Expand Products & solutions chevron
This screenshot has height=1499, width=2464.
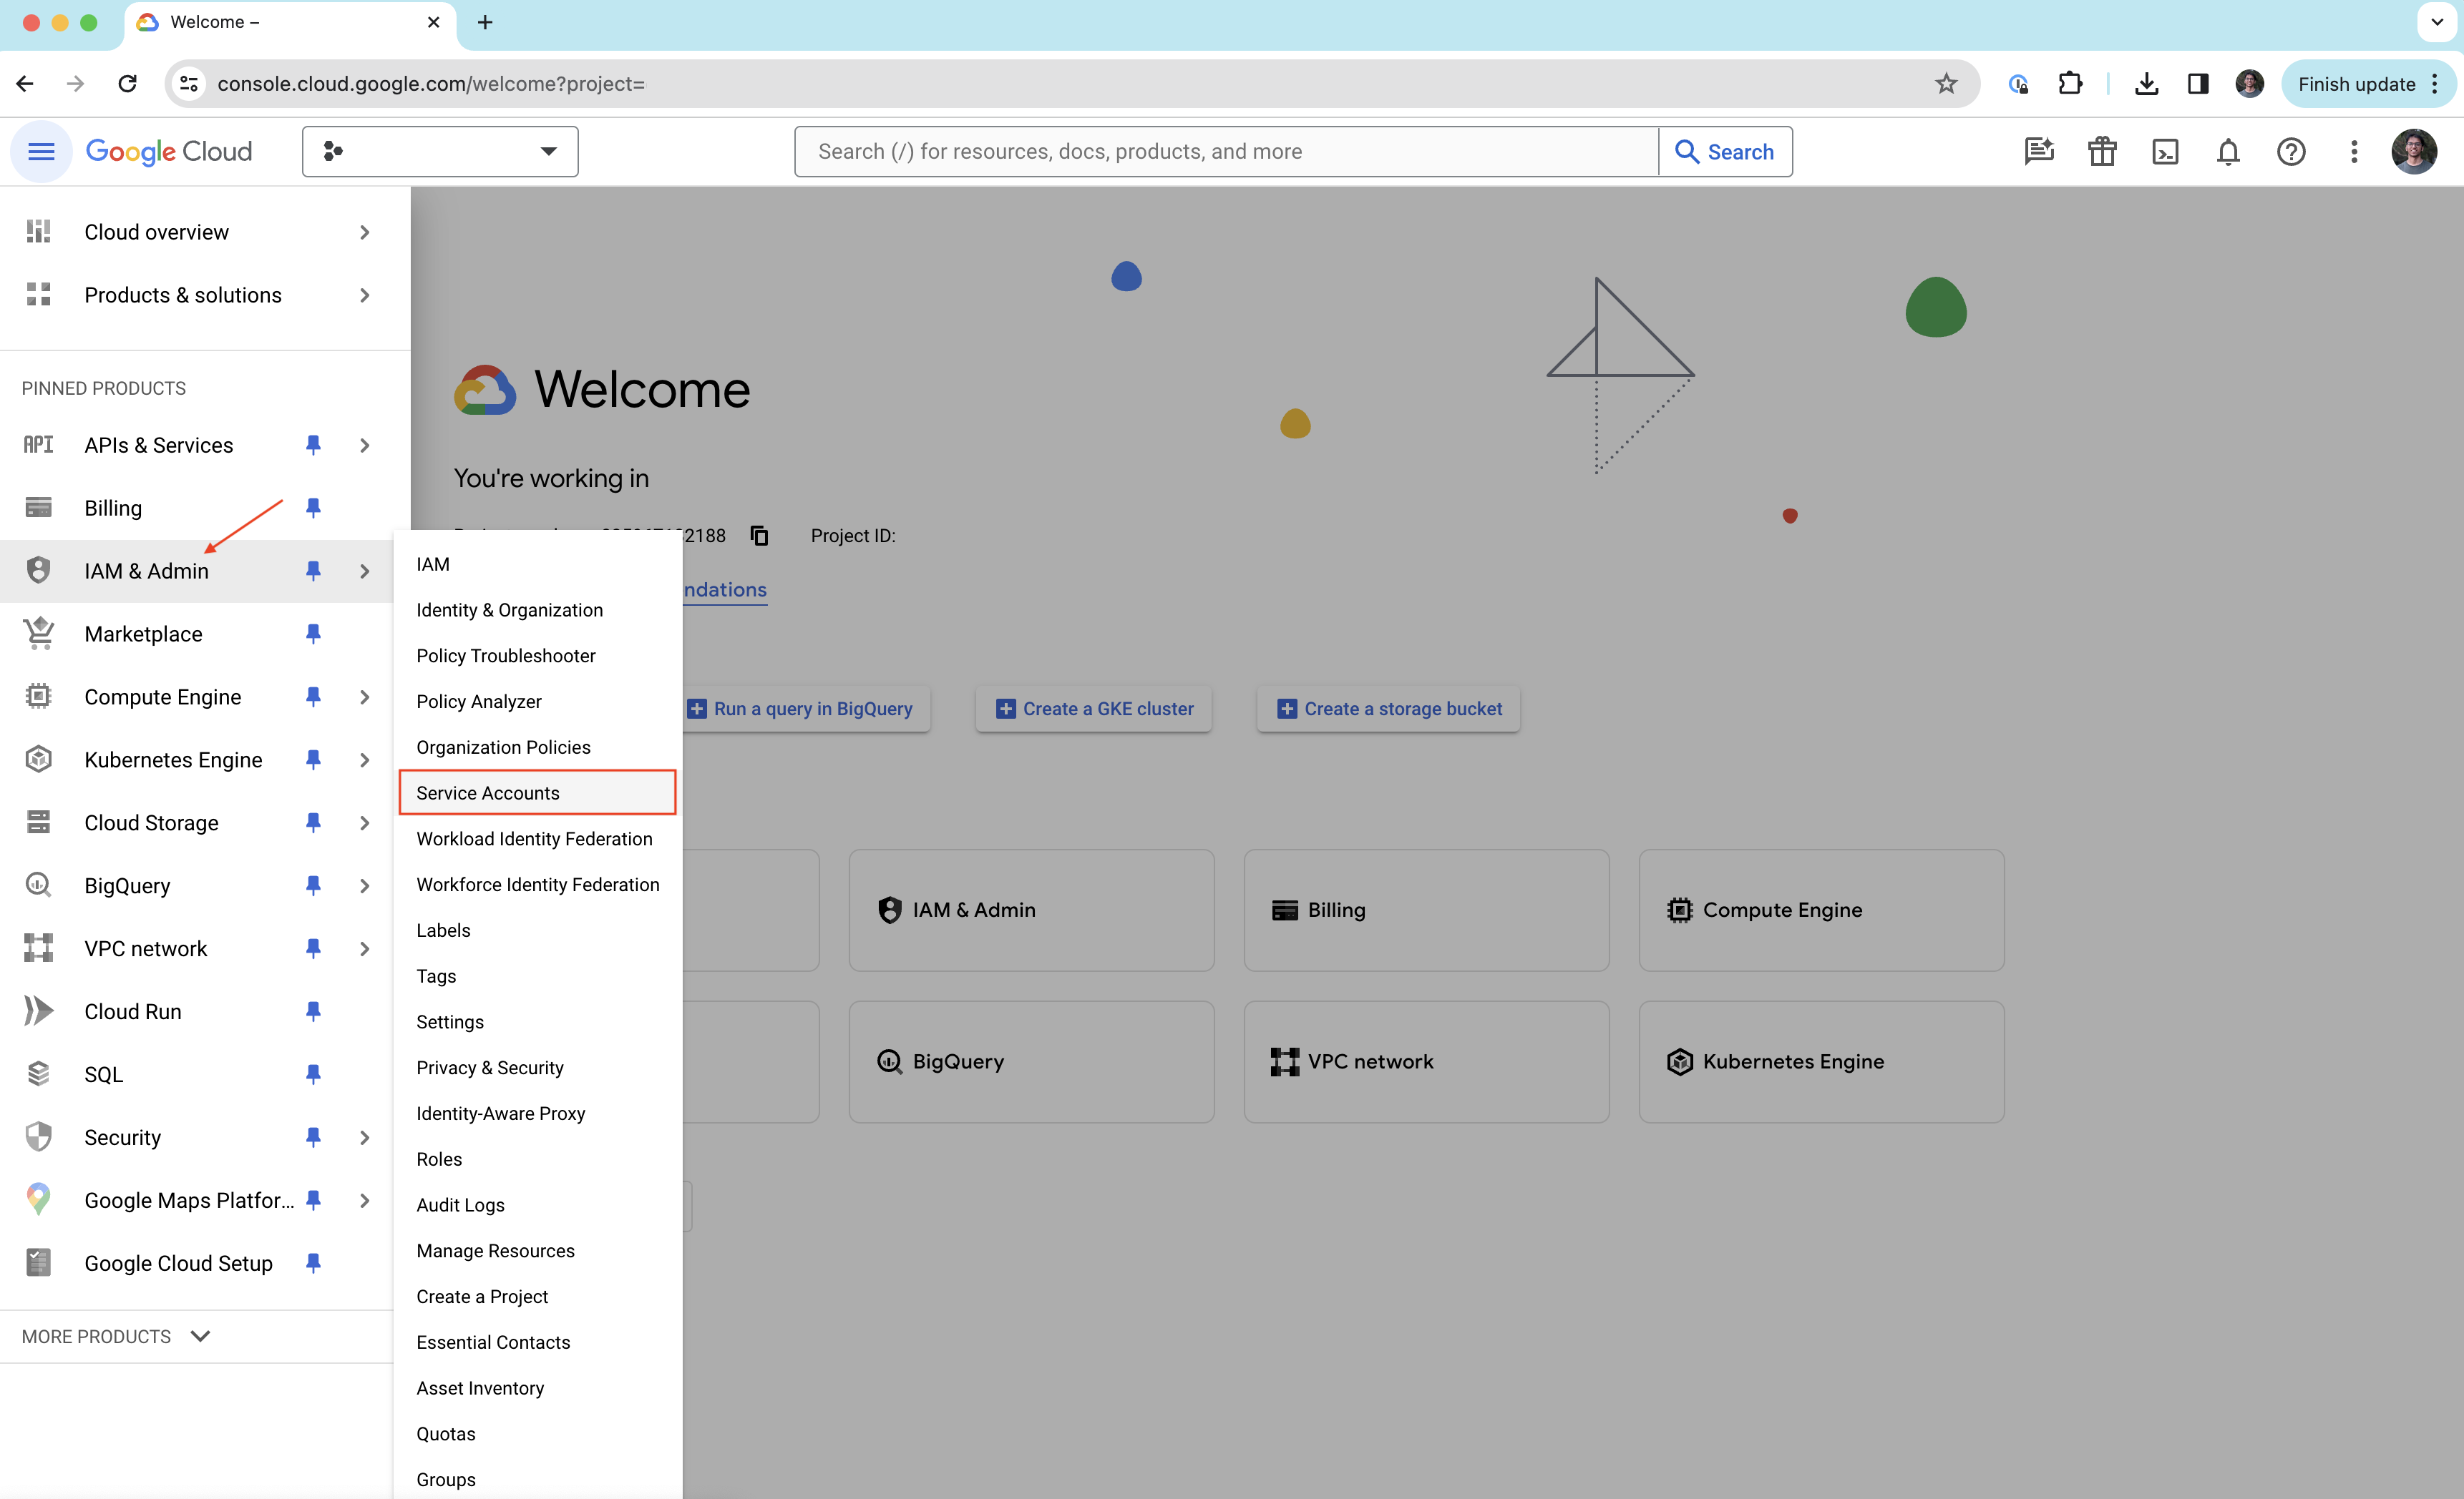click(x=365, y=295)
